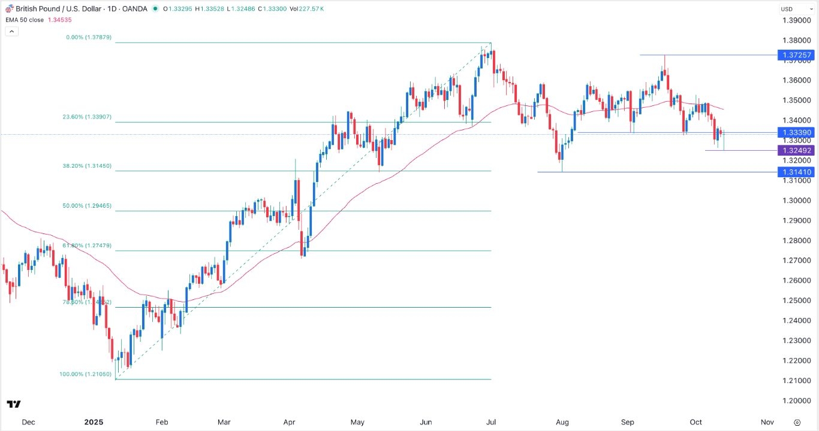Click the Jul label on the time axis
The width and height of the screenshot is (819, 431).
coord(491,422)
